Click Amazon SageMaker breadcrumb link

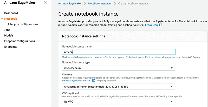click(x=70, y=4)
